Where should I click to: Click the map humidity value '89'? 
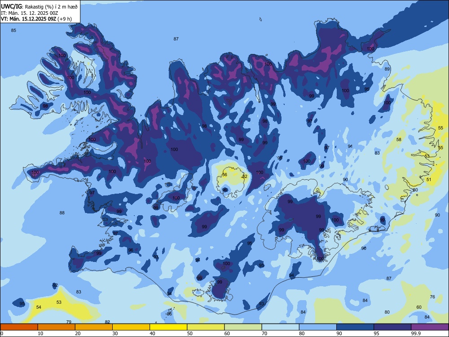coord(387,69)
